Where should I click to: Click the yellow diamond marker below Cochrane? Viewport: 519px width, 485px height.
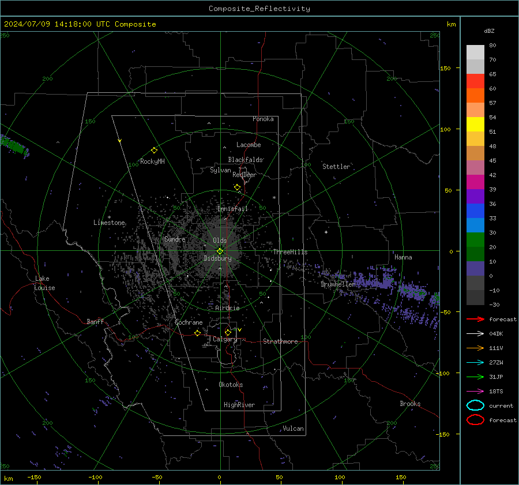[197, 333]
